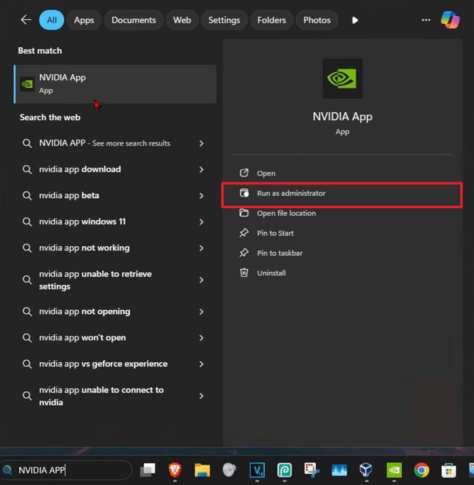The height and width of the screenshot is (485, 474).
Task: Choose Open file location
Action: click(343, 213)
